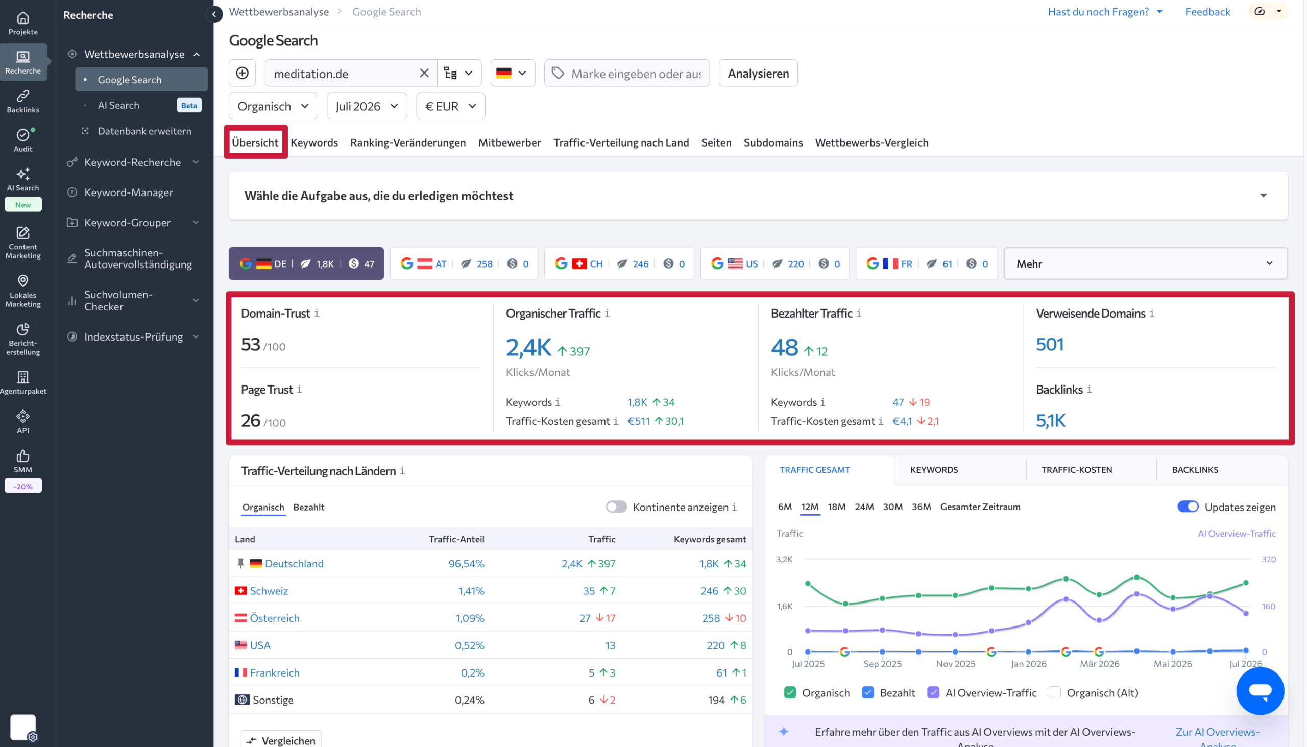1307x747 pixels.
Task: Open the € EUR currency dropdown
Action: click(x=451, y=106)
